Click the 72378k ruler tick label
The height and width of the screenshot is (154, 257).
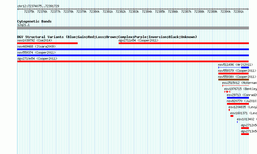tap(68, 12)
